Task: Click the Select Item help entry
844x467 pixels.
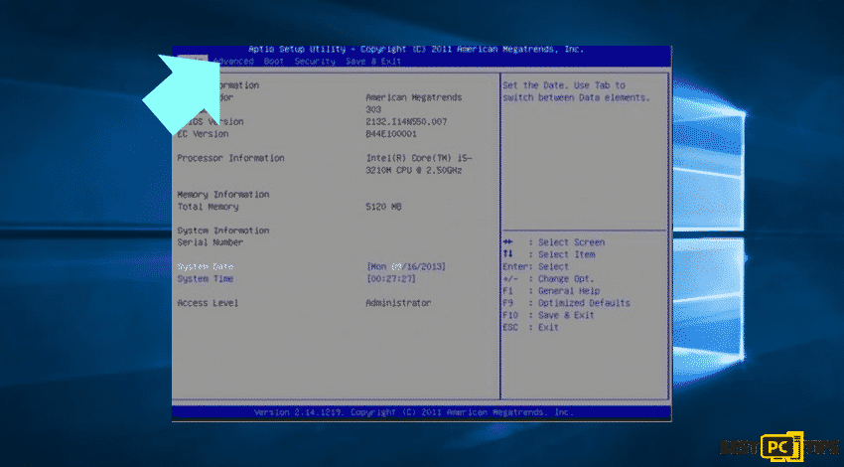Action: [549, 254]
